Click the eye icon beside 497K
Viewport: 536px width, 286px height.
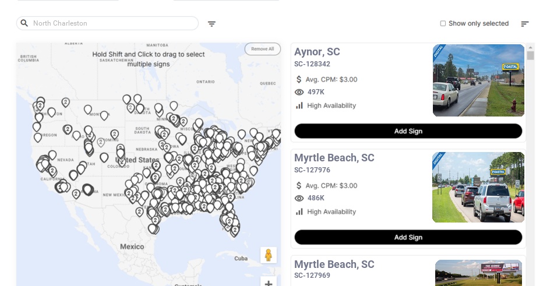pyautogui.click(x=299, y=92)
